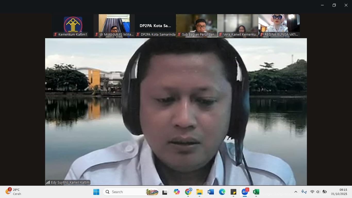Select the REGINA BUNGA participant video tile
Viewport: 352px width, 198px height.
click(279, 26)
